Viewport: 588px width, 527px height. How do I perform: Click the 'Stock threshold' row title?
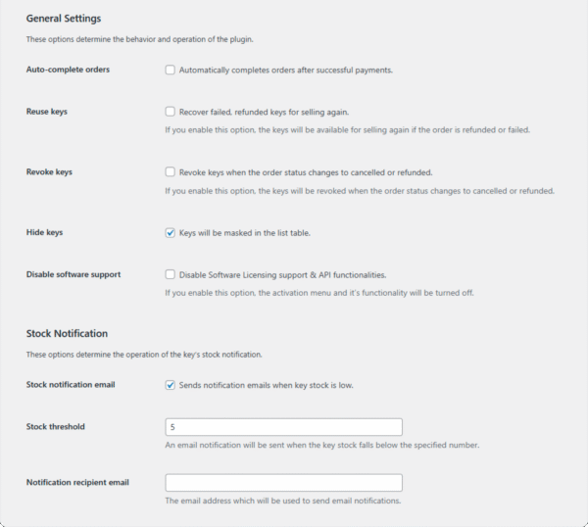55,427
